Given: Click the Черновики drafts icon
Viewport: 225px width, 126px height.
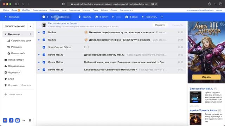Looking at the screenshot, I should (6, 72).
